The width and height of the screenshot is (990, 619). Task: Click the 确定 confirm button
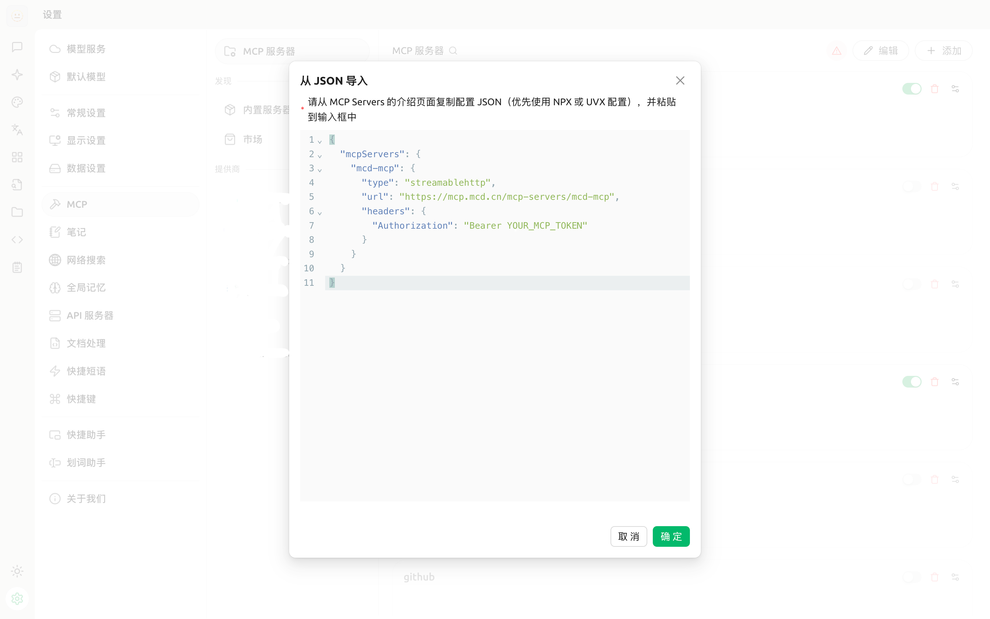671,536
